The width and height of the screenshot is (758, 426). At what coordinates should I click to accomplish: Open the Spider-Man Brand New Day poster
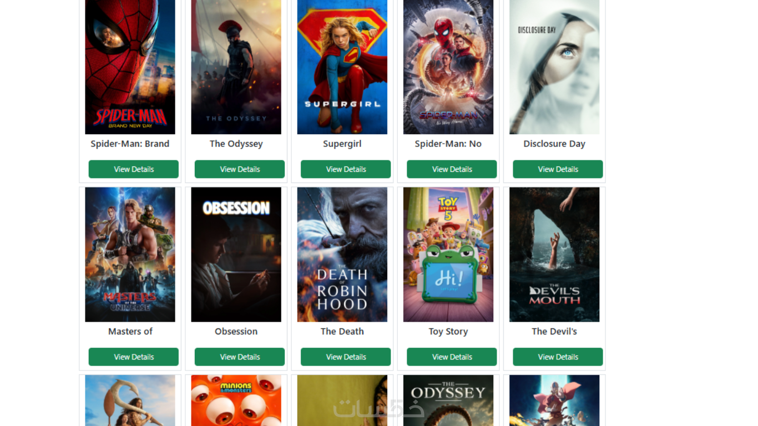click(130, 67)
